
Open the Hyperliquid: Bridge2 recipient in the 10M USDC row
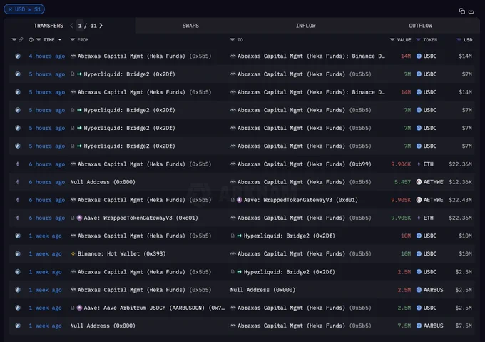point(289,236)
